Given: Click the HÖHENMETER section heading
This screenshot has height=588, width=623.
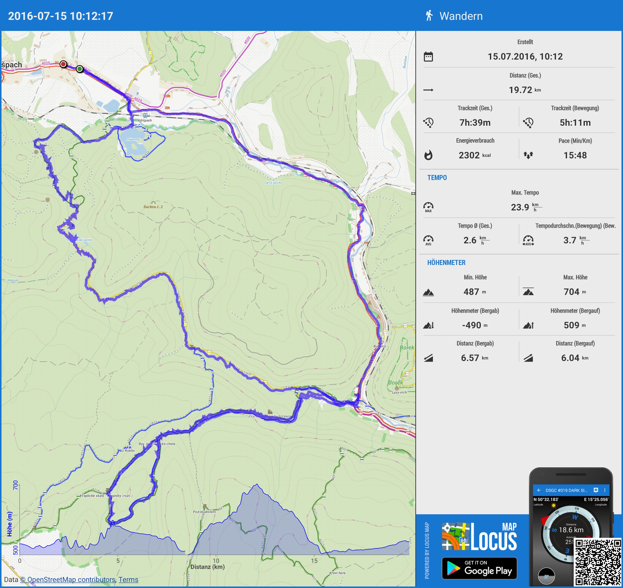Looking at the screenshot, I should click(446, 263).
